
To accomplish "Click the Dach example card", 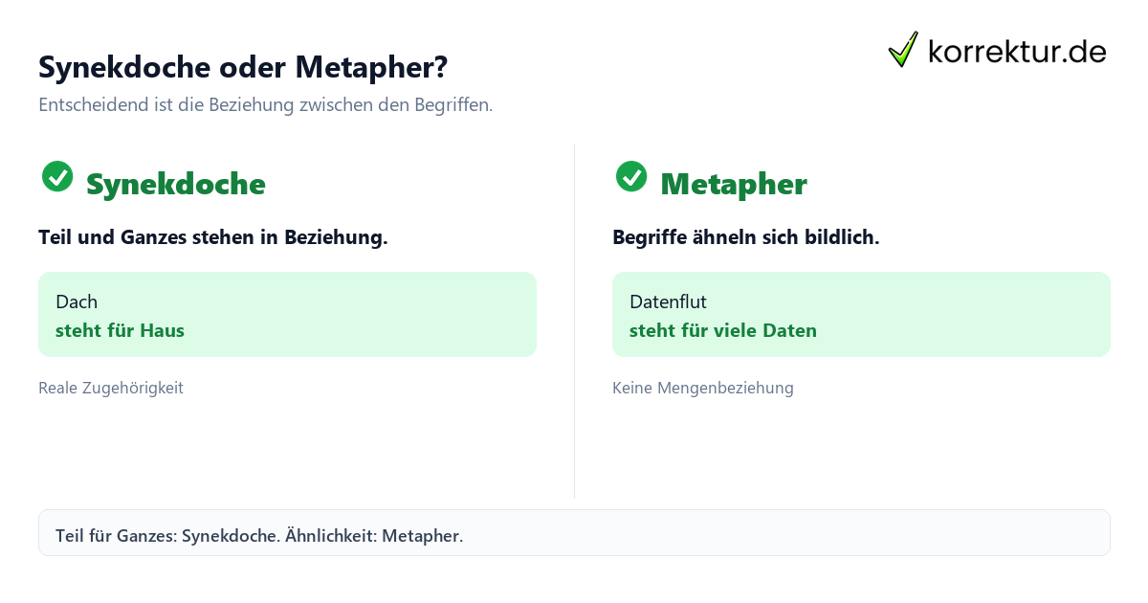I will [287, 314].
